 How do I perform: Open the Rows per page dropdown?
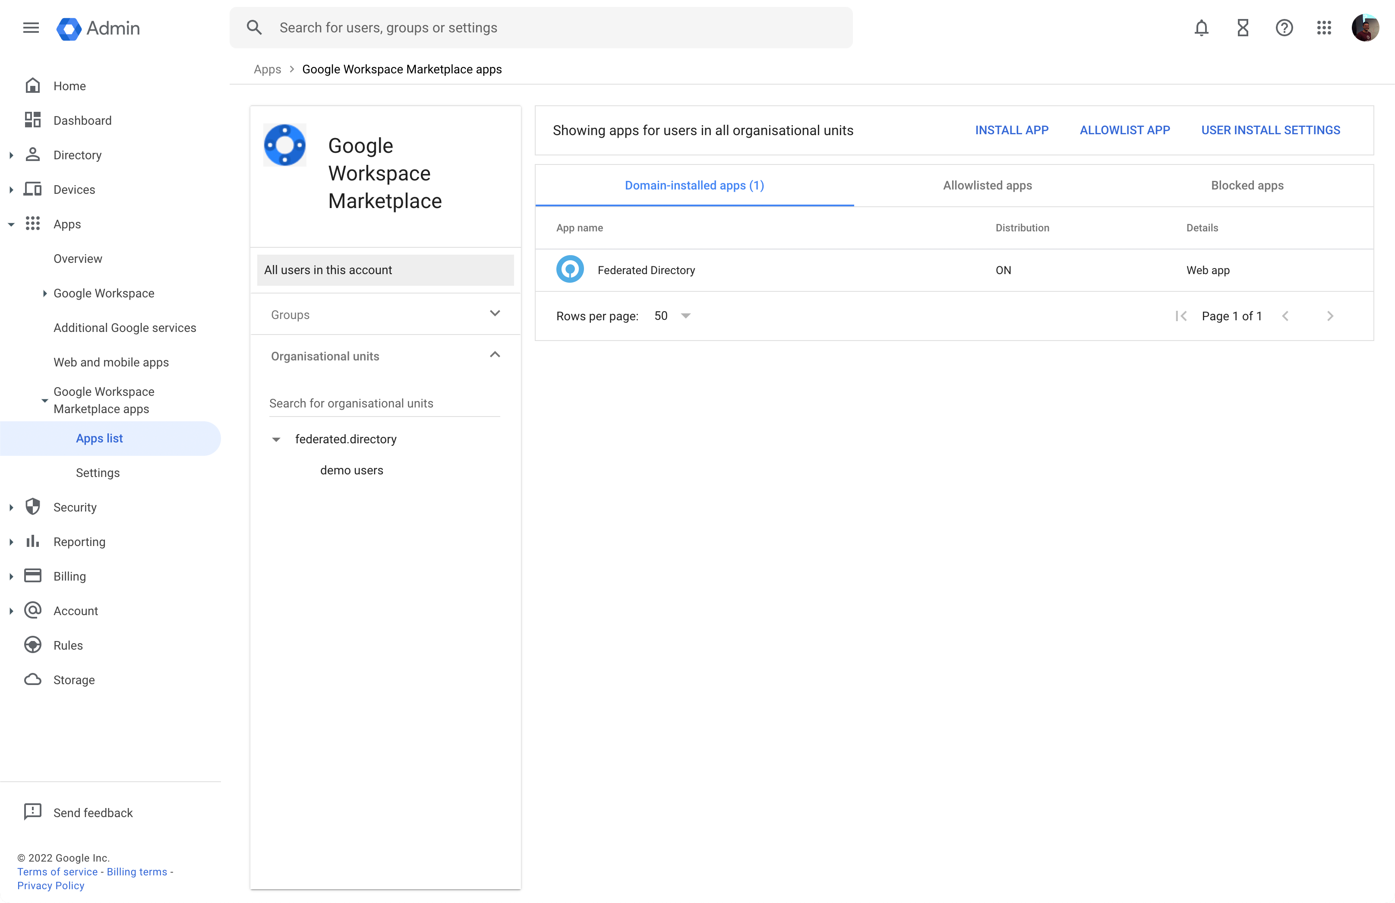click(685, 316)
